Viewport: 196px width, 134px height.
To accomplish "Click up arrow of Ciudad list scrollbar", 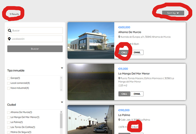I will pos(61,112).
